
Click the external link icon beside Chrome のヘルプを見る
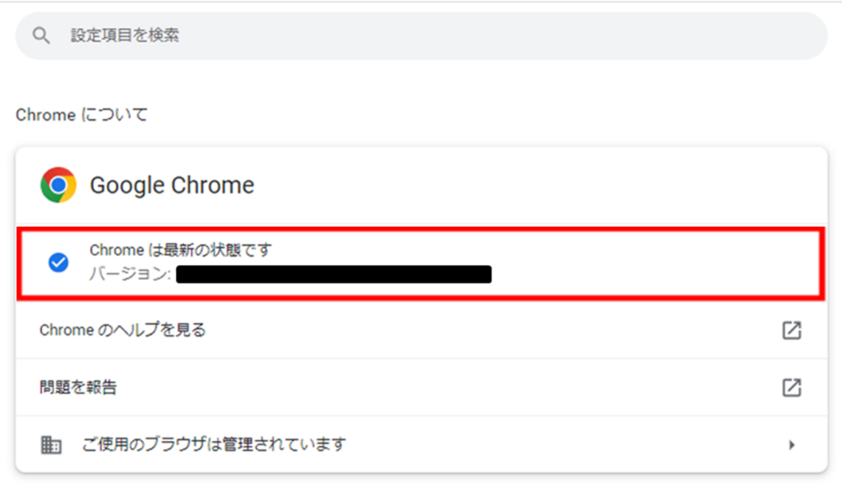[791, 330]
